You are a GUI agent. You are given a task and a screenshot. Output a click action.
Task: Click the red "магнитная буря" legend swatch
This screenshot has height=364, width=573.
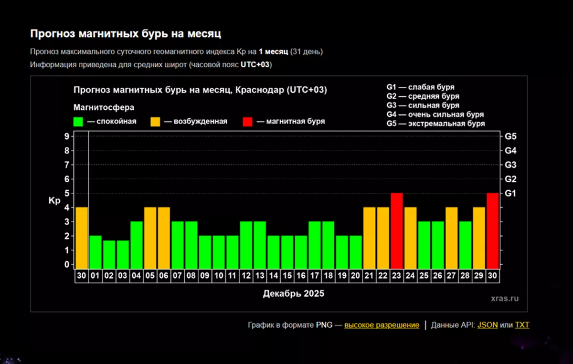coord(248,122)
